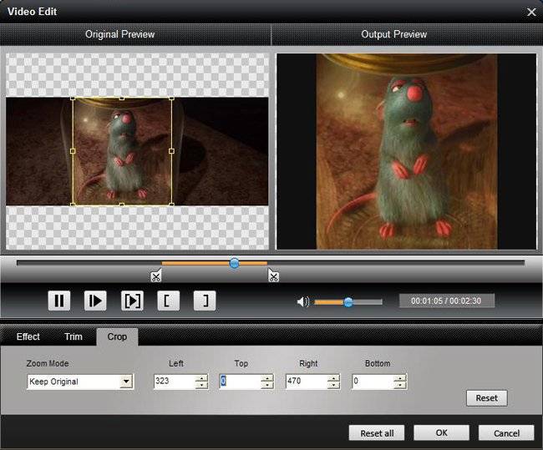Increase the Left crop value
Screen dimensions: 543x450
[201, 378]
